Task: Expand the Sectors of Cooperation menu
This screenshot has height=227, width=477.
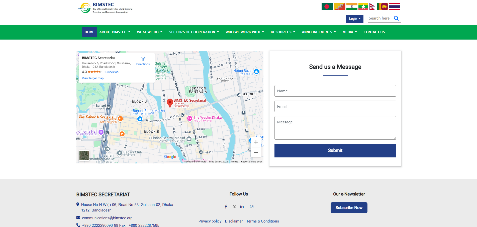Action: 194,32
